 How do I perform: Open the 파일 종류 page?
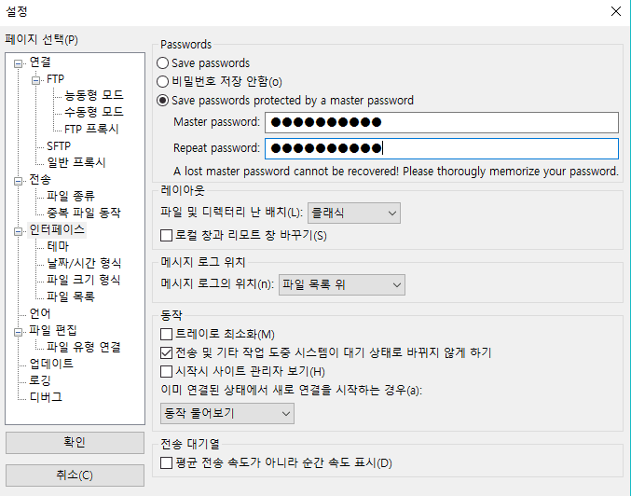point(71,196)
